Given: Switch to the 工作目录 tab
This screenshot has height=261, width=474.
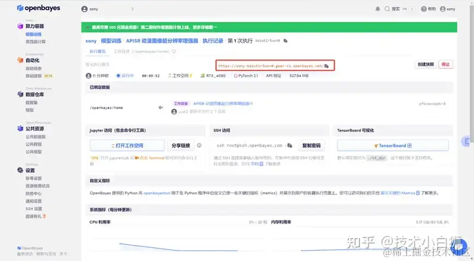Looking at the screenshot, I should coord(141,51).
